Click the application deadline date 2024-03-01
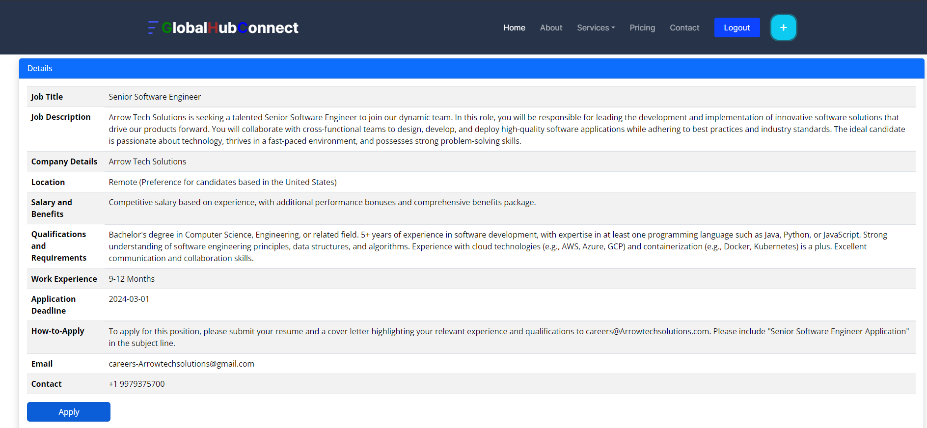The height and width of the screenshot is (428, 927). pyautogui.click(x=129, y=299)
